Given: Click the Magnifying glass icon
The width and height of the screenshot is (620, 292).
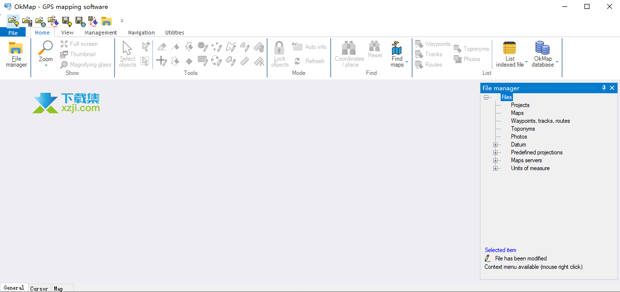Looking at the screenshot, I should tap(64, 65).
